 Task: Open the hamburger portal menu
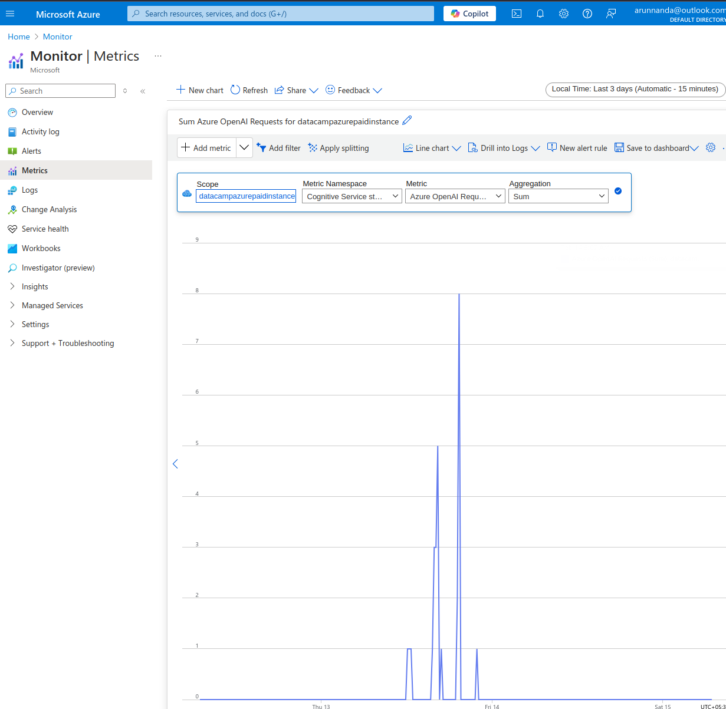point(10,14)
